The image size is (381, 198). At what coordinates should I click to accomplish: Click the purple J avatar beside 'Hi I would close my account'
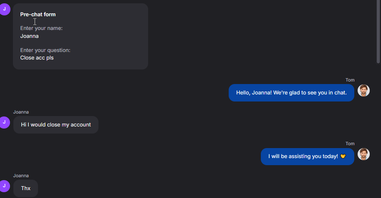tap(4, 122)
